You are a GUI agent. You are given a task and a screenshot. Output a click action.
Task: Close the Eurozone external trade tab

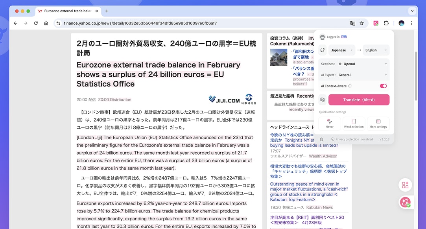pyautogui.click(x=96, y=11)
